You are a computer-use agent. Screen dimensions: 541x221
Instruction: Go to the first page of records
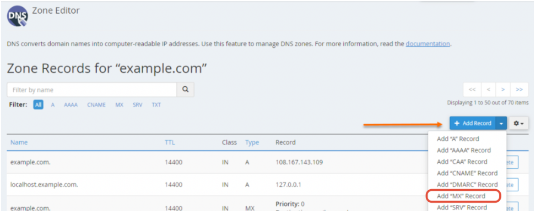pyautogui.click(x=472, y=90)
